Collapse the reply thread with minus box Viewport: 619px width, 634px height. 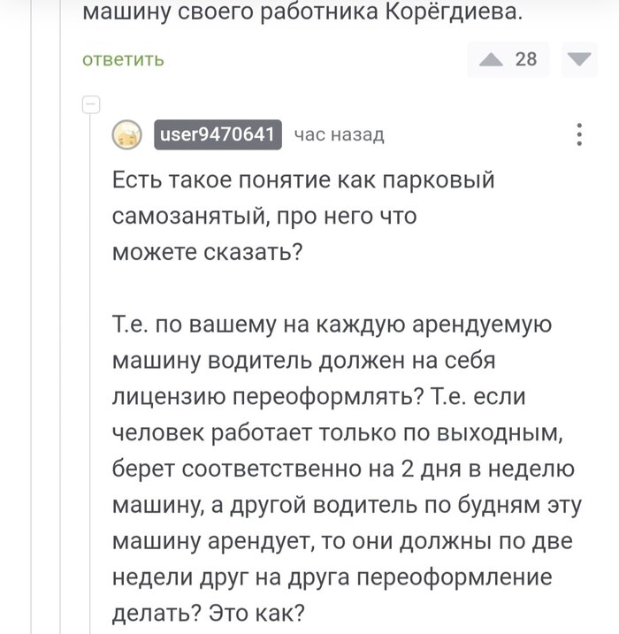click(x=89, y=105)
